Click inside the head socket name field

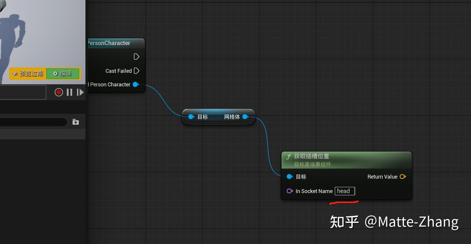pos(344,191)
